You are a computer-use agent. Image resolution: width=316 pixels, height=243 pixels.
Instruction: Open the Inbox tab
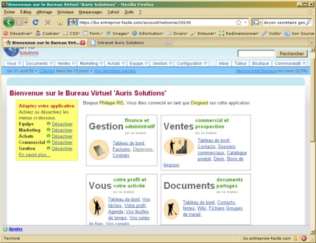click(x=224, y=64)
